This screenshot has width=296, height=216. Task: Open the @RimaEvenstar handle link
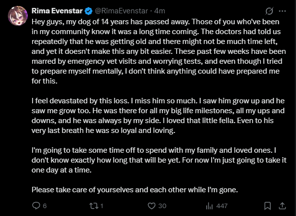click(121, 11)
